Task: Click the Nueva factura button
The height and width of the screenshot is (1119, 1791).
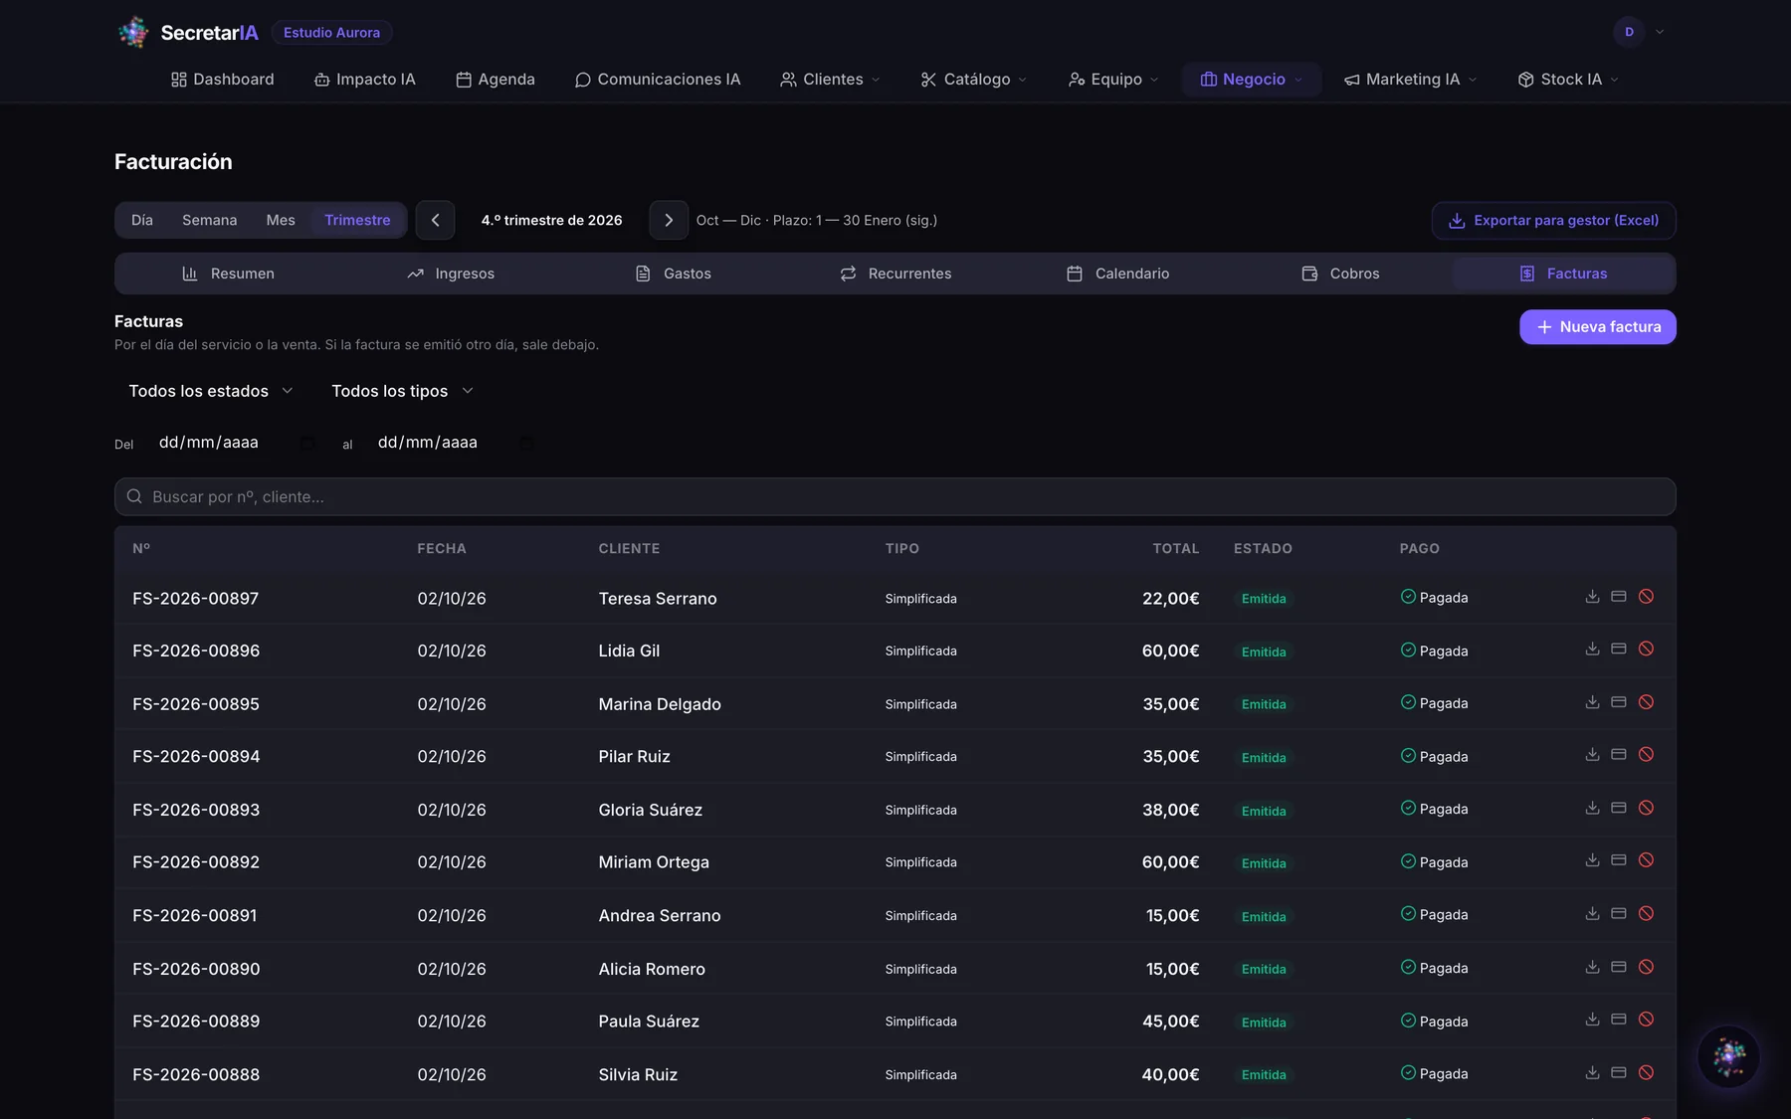Action: click(1597, 327)
